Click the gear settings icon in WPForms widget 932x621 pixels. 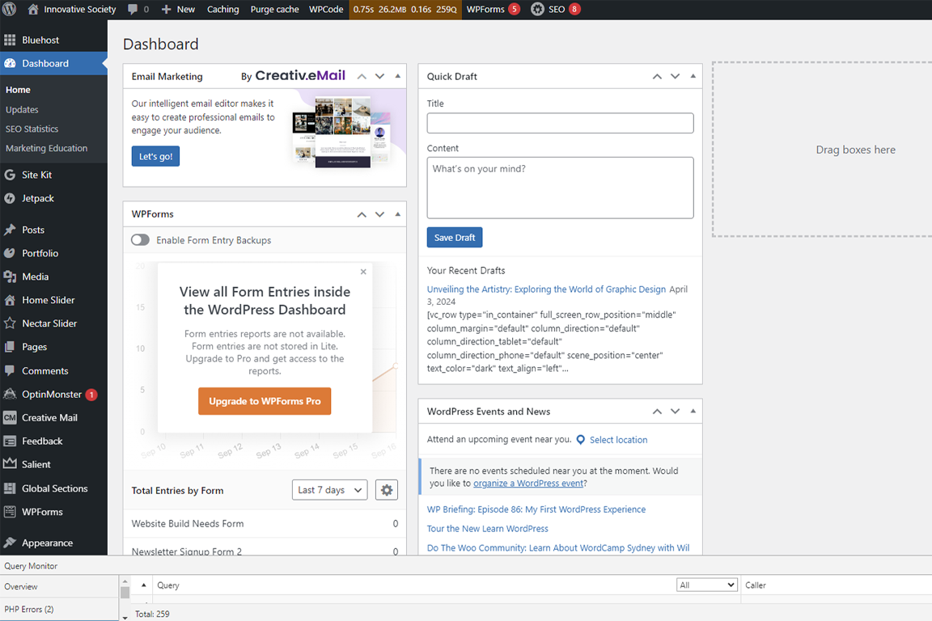click(x=387, y=490)
